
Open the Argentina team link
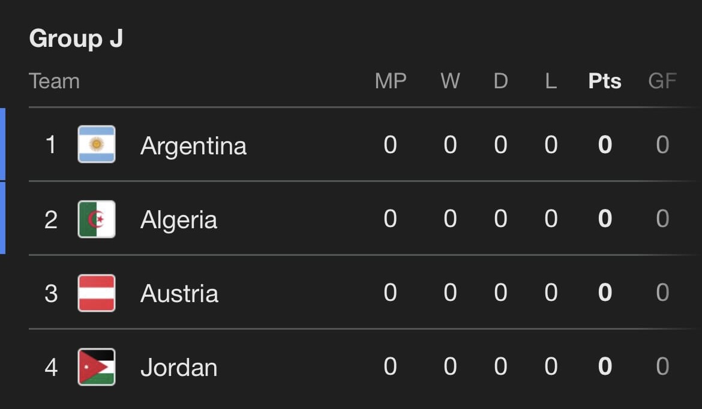click(193, 145)
